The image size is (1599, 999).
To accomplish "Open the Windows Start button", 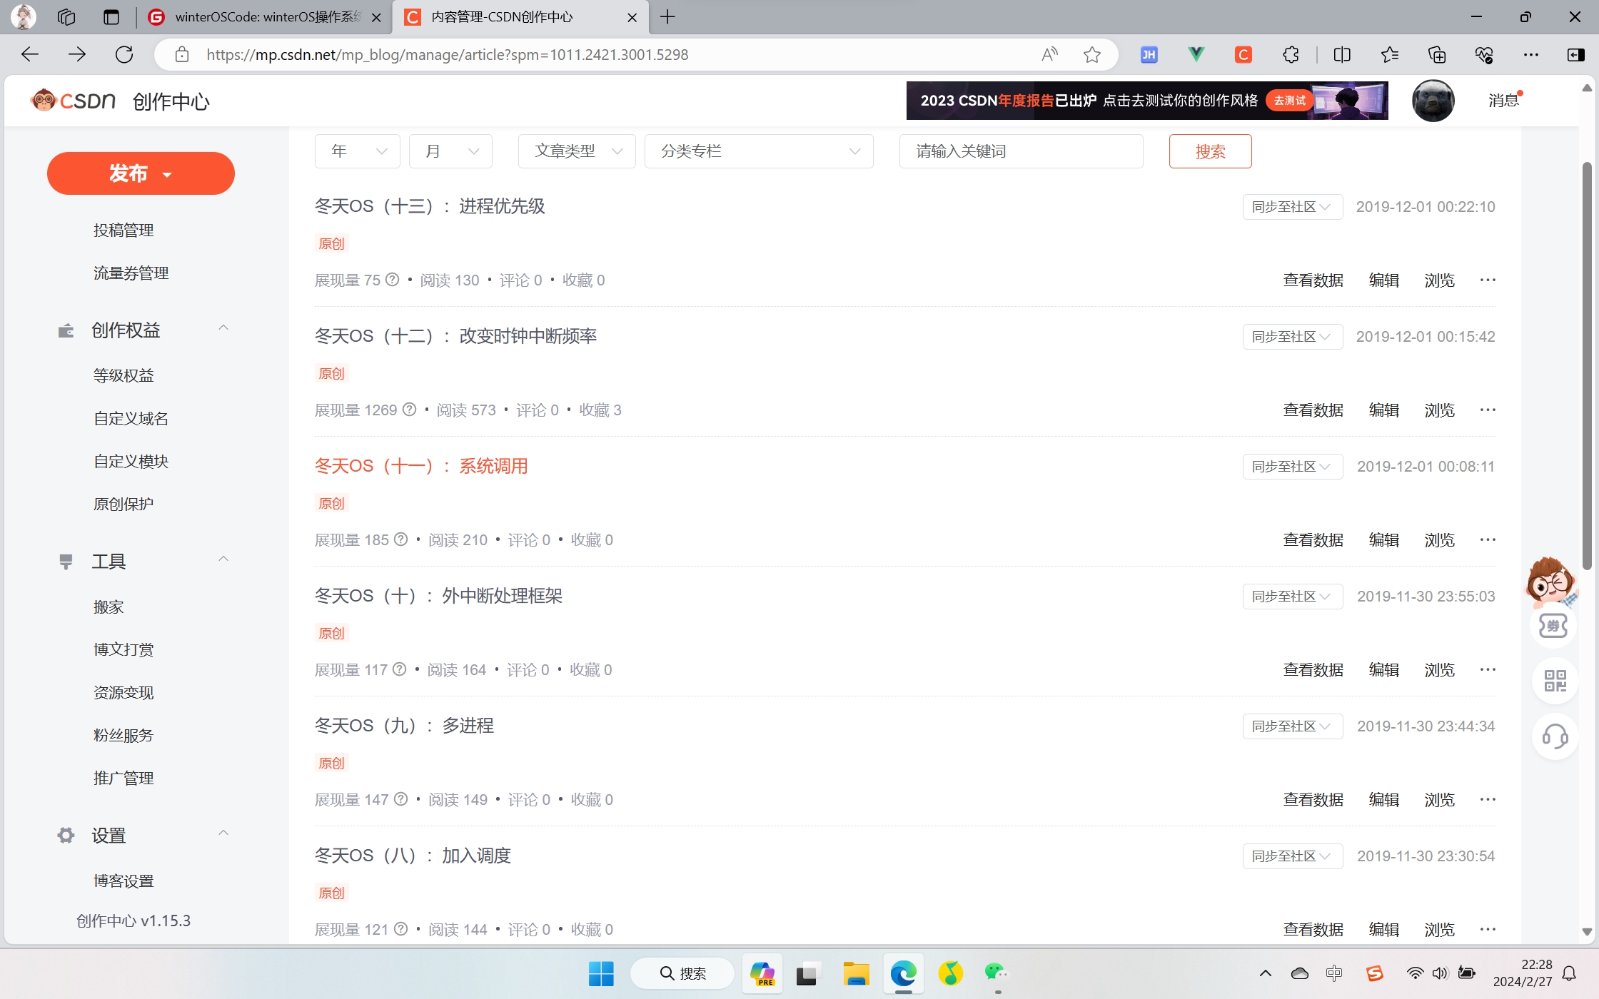I will [601, 973].
